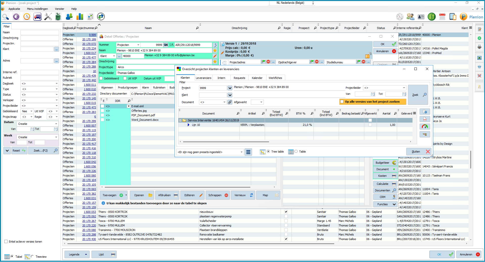Collapse the Service Interventie 16401454 tree node

[x=180, y=120]
